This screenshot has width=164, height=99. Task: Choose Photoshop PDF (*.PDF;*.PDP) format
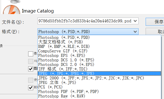[99, 91]
